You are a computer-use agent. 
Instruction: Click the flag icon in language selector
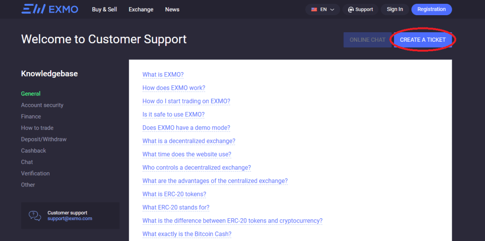pos(314,9)
